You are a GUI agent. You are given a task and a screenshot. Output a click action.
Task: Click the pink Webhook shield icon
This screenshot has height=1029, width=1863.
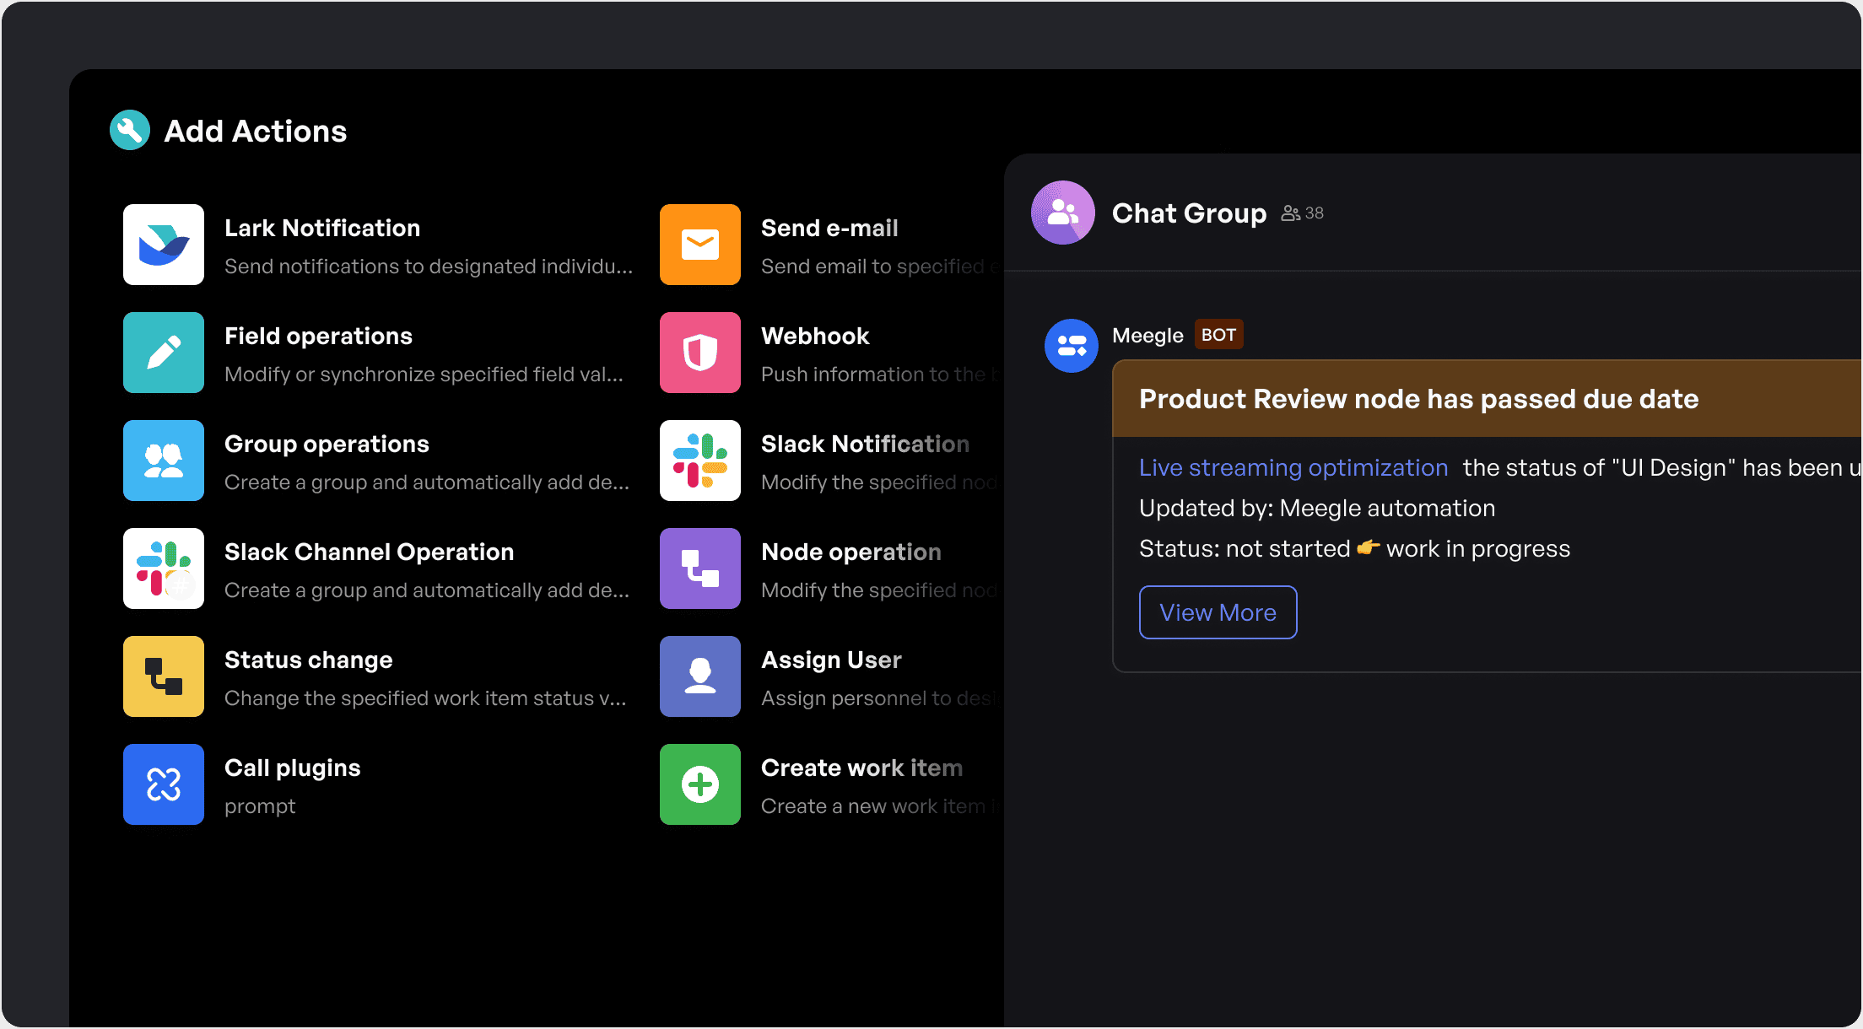pos(700,353)
